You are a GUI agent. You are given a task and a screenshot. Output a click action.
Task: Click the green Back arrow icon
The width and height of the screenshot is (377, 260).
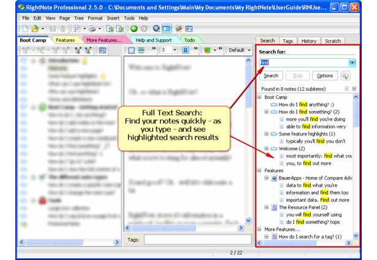coord(134,29)
